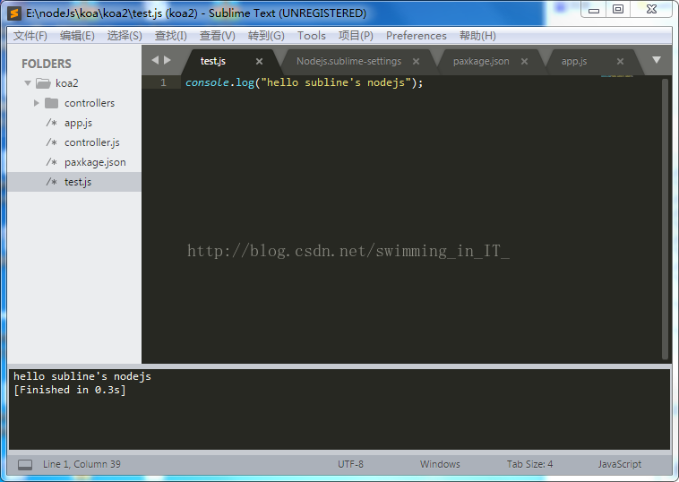
Task: Toggle the side bar panel switcher icon
Action: pos(25,465)
